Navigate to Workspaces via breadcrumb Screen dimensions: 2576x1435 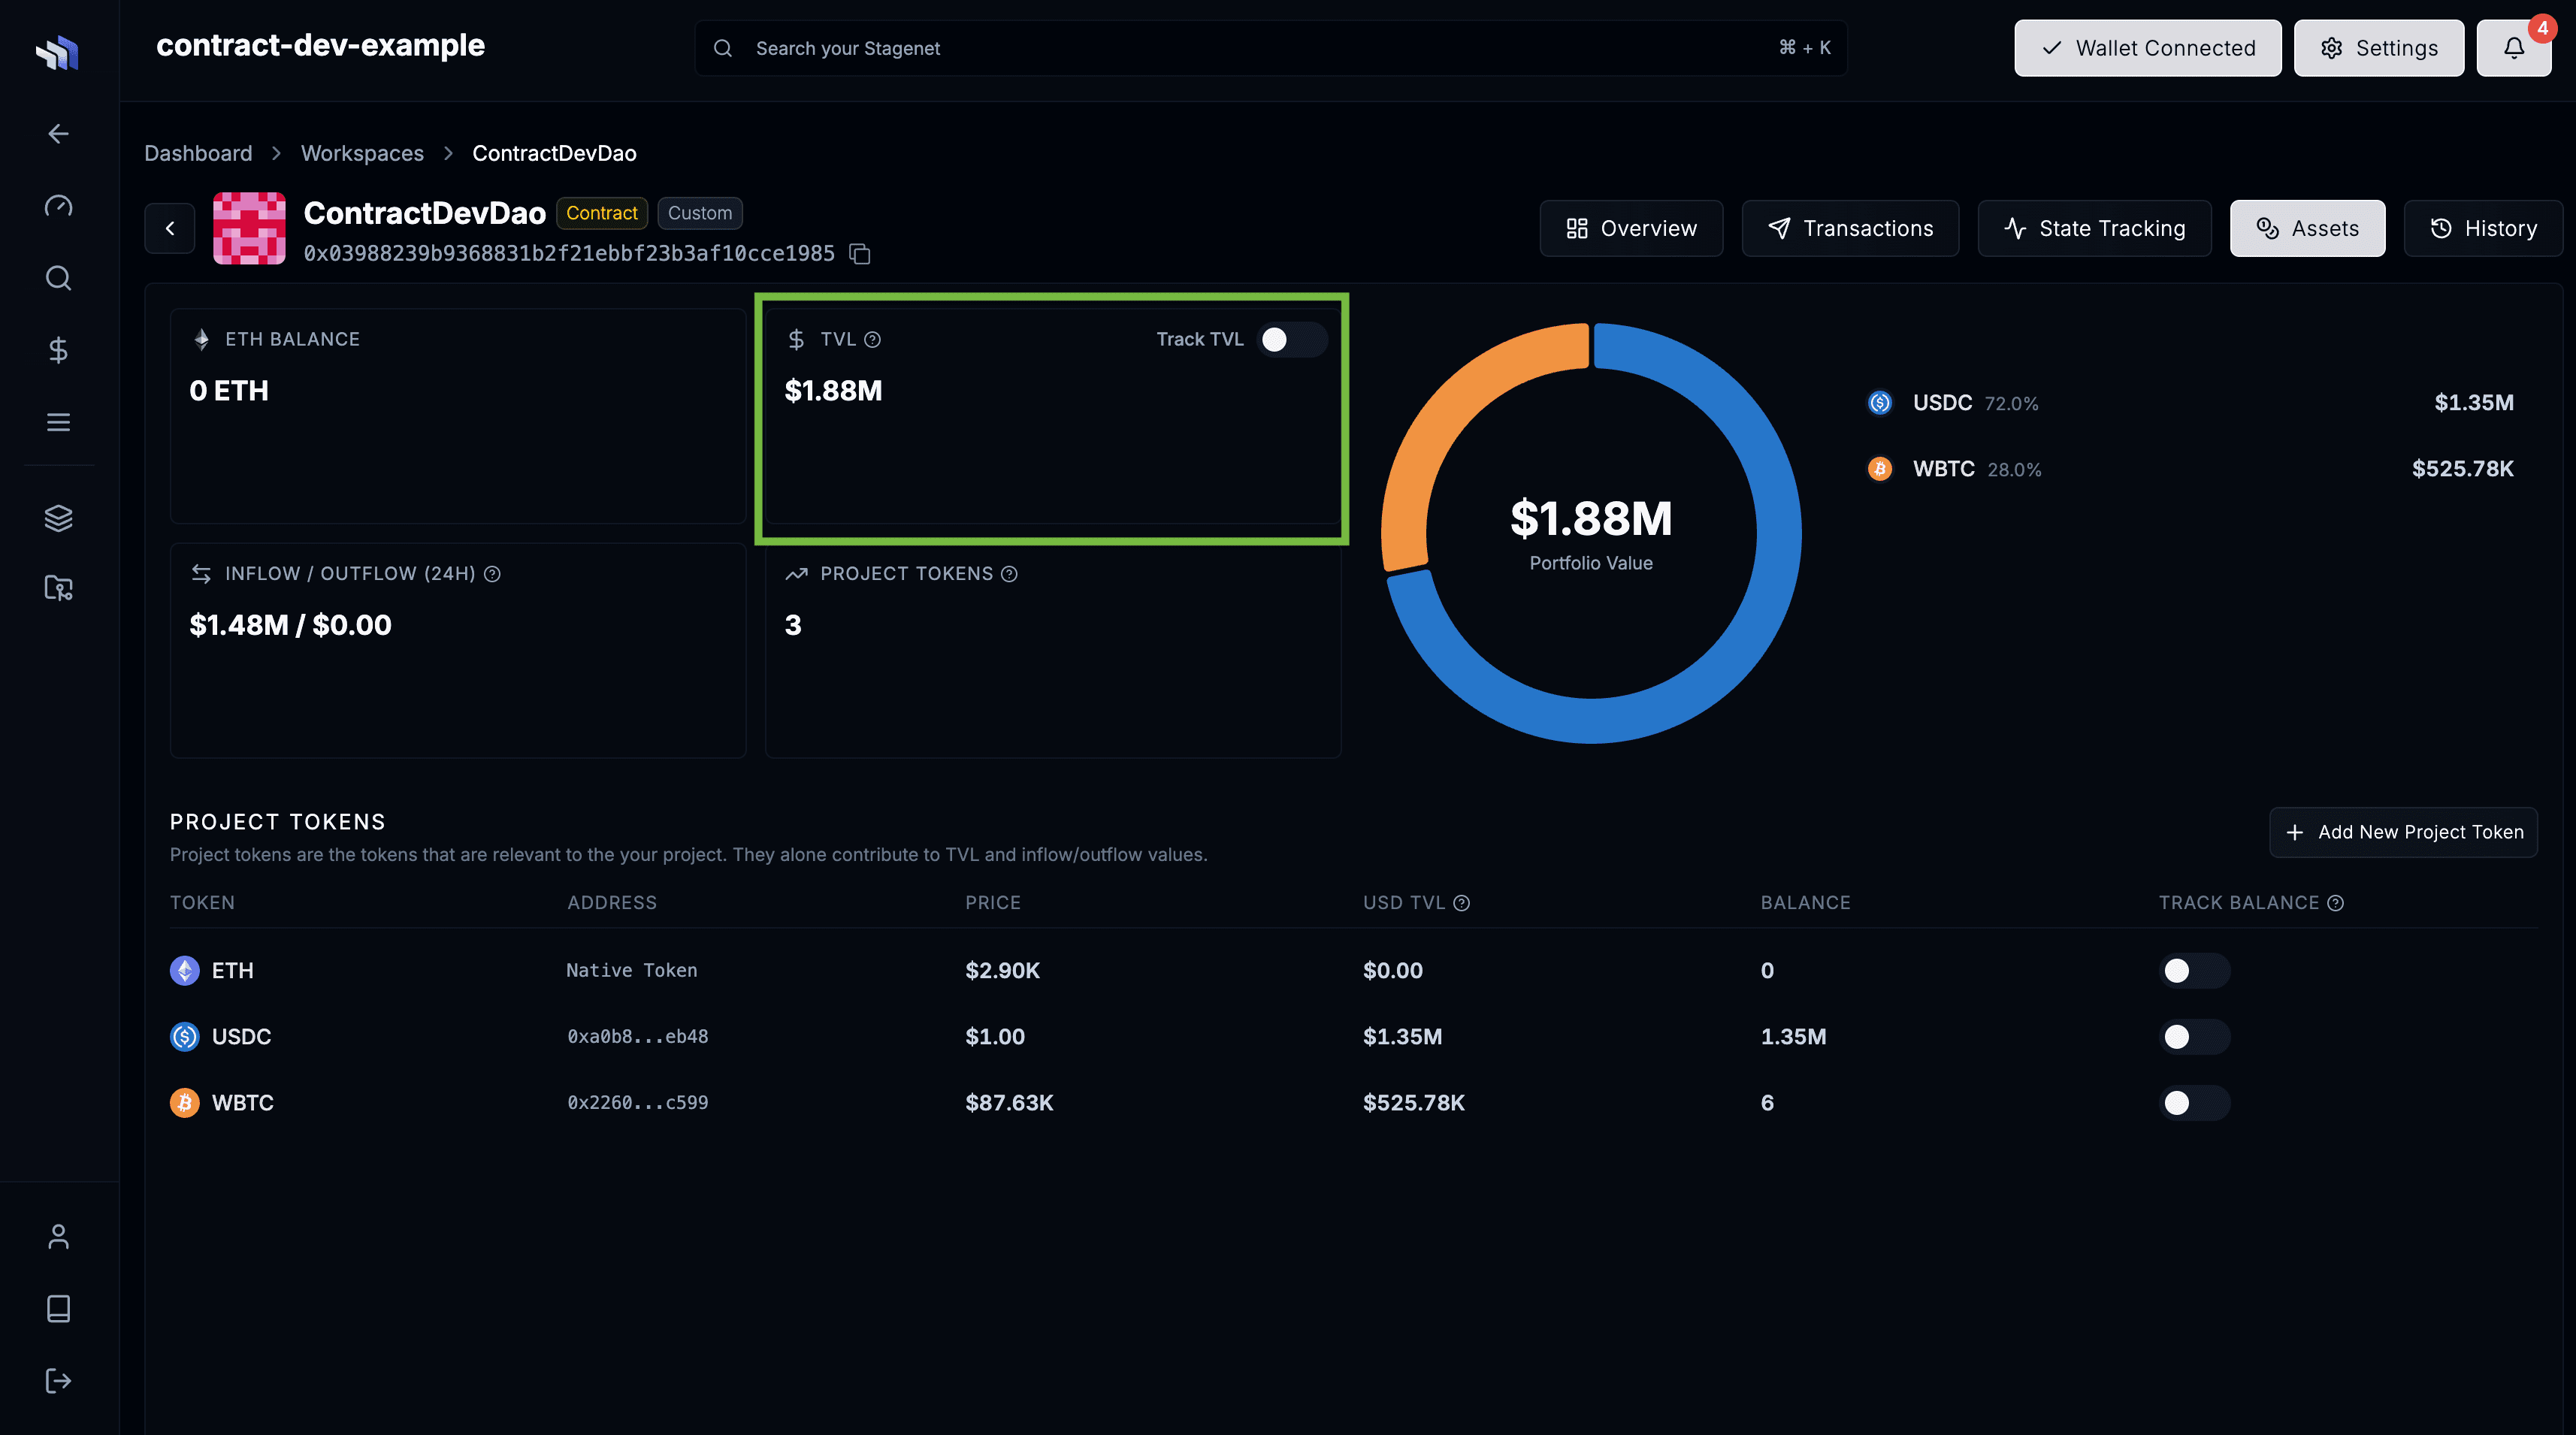tap(362, 152)
